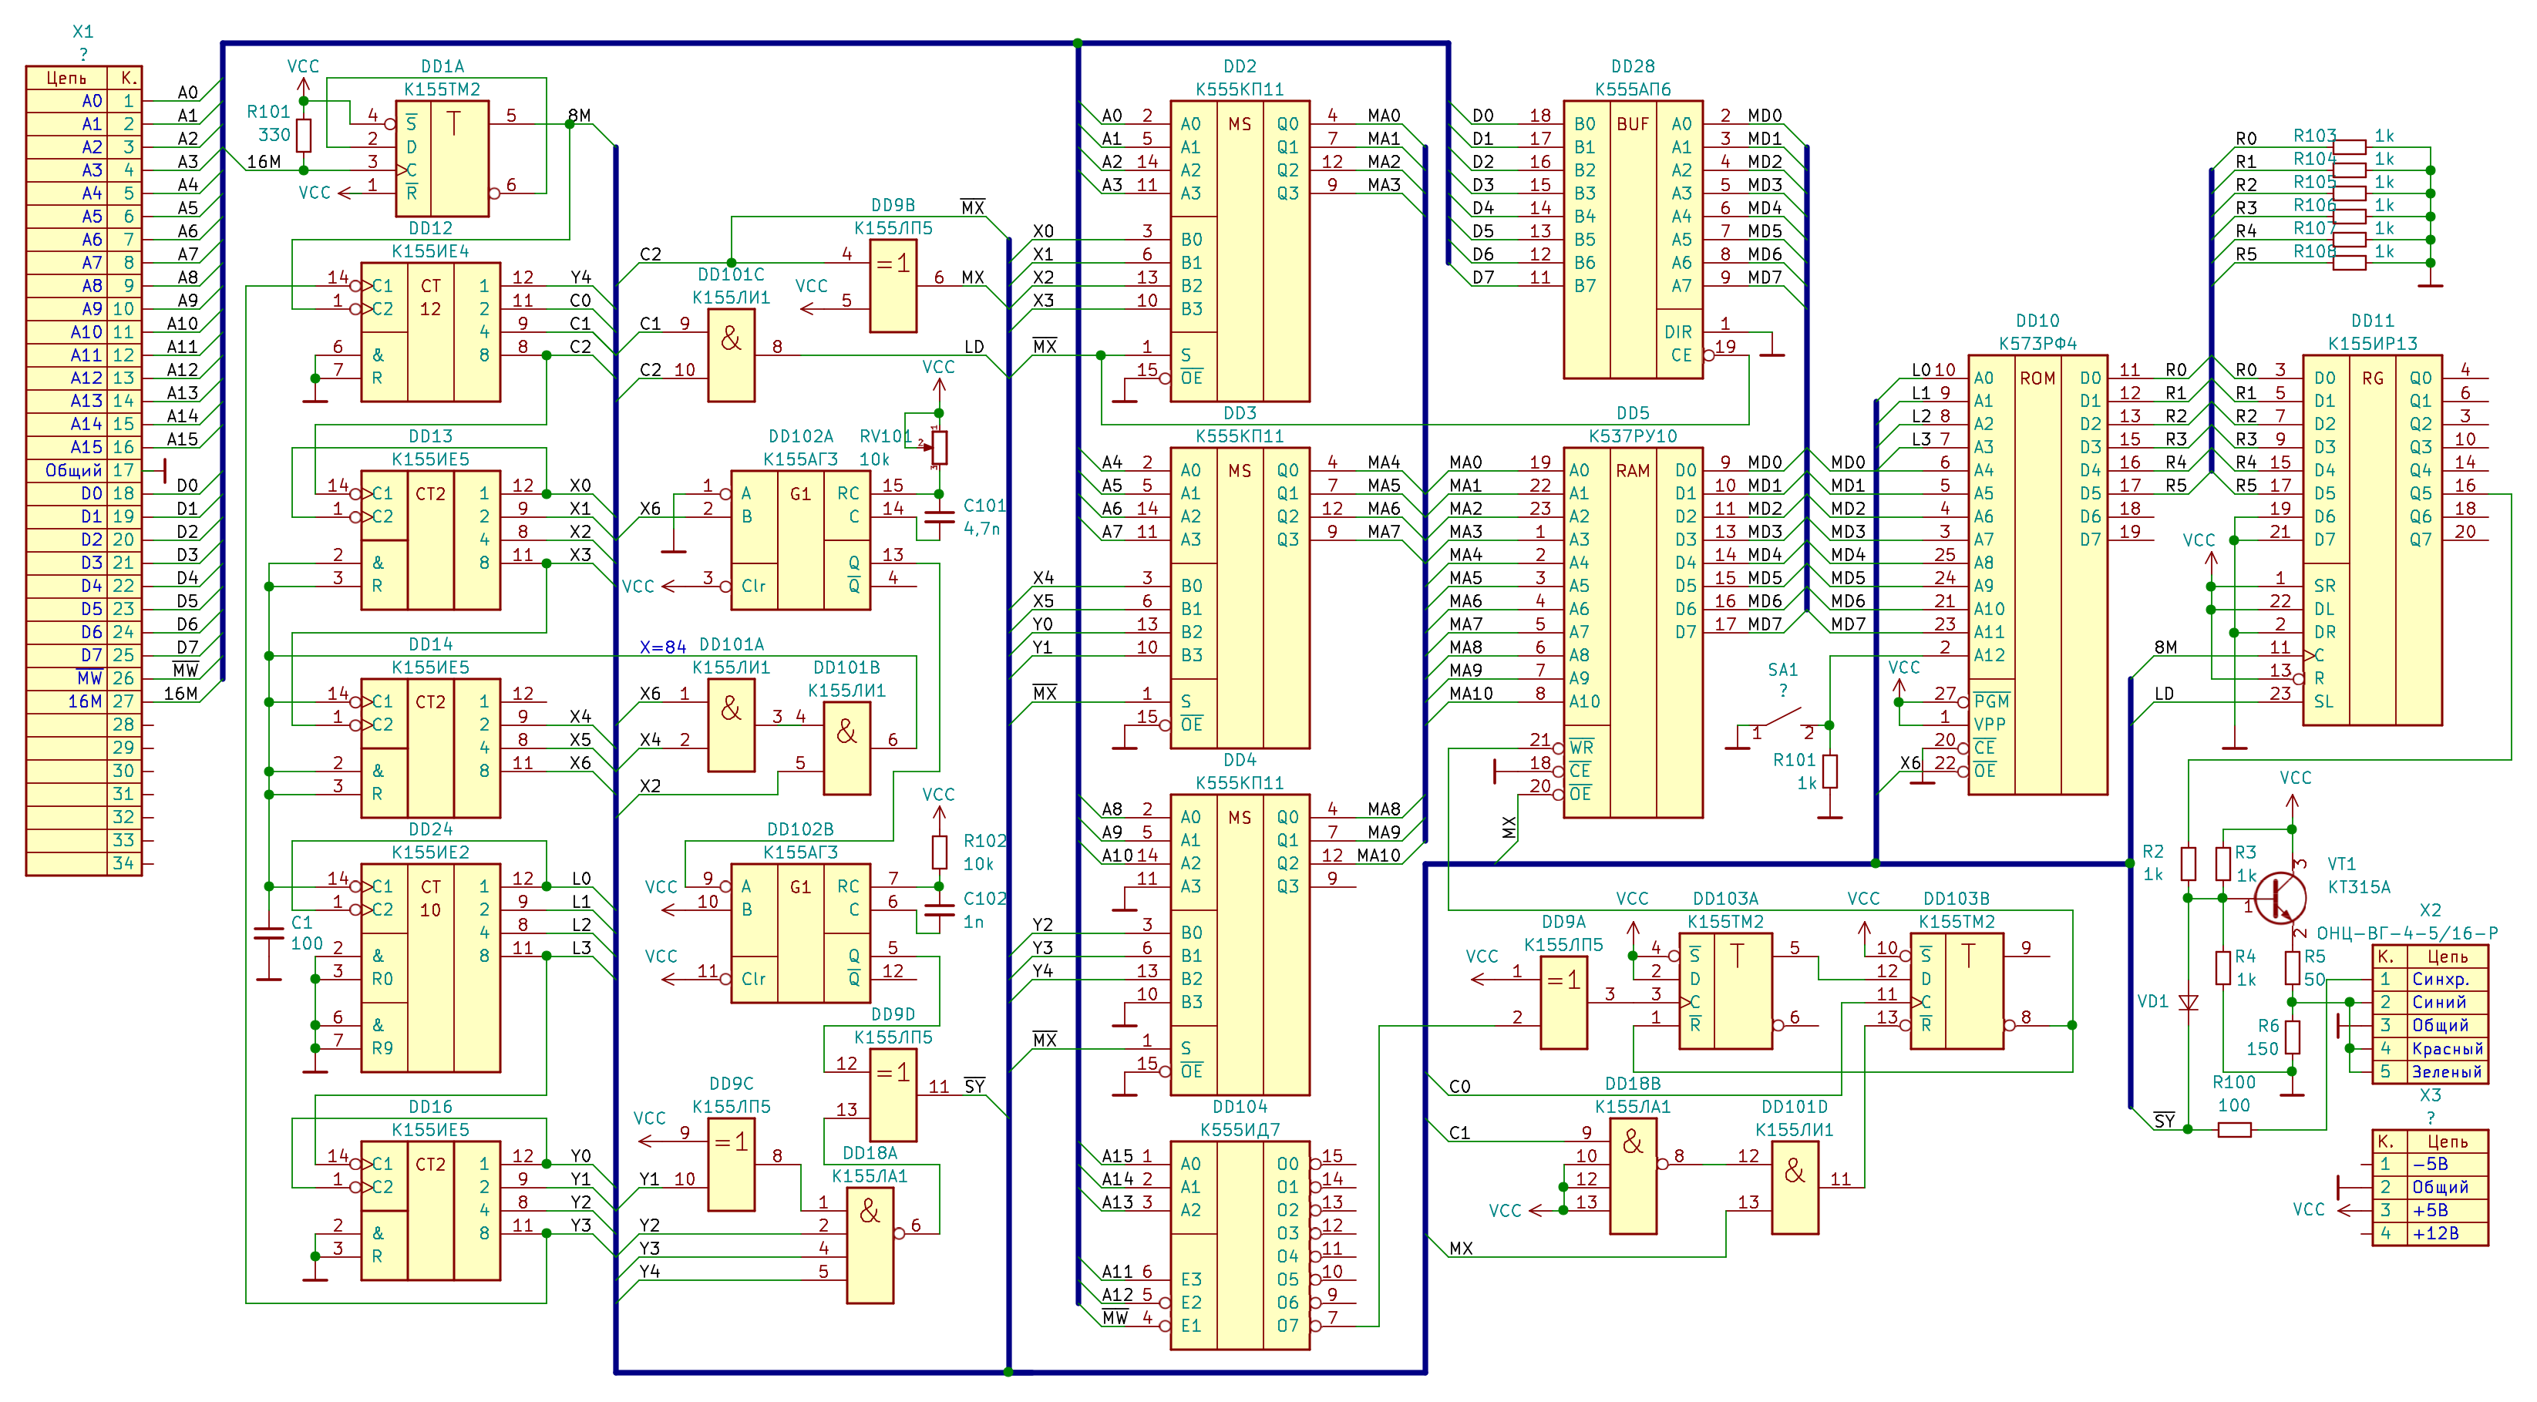
Task: Select capacitor C101 4,7n symbol
Action: pyautogui.click(x=939, y=518)
